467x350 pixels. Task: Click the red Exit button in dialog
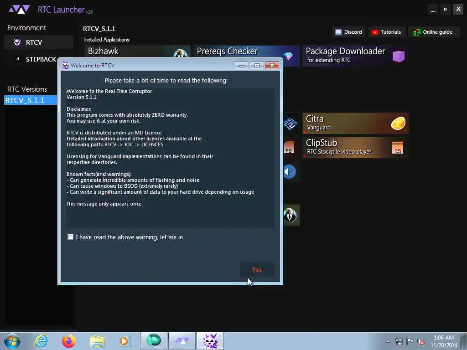tap(257, 270)
